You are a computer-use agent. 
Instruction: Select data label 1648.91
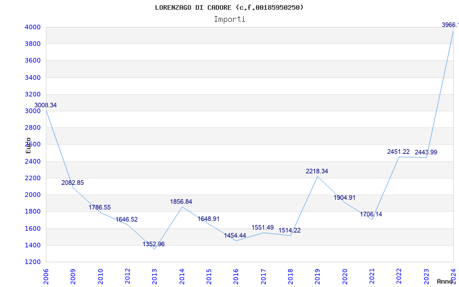[x=208, y=219]
